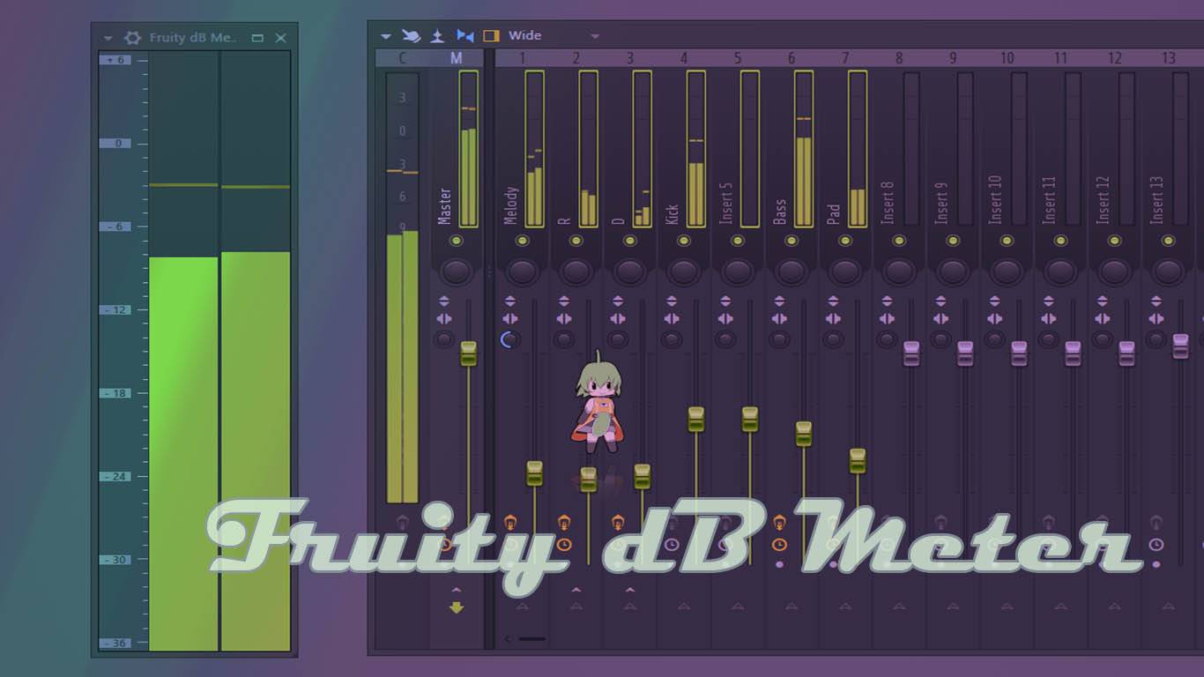Mute the Melody track with its green switch
The height and width of the screenshot is (677, 1204).
[x=522, y=241]
